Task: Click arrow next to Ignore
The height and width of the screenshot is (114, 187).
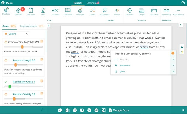Action: coord(173,71)
